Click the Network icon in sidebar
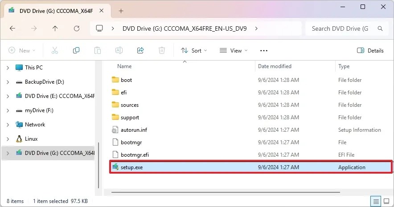 19,125
